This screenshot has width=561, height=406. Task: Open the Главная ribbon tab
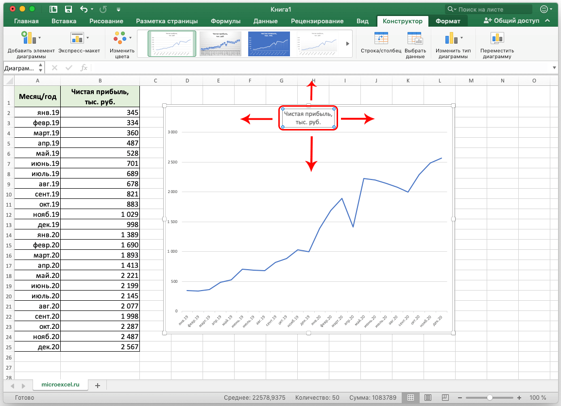point(26,21)
